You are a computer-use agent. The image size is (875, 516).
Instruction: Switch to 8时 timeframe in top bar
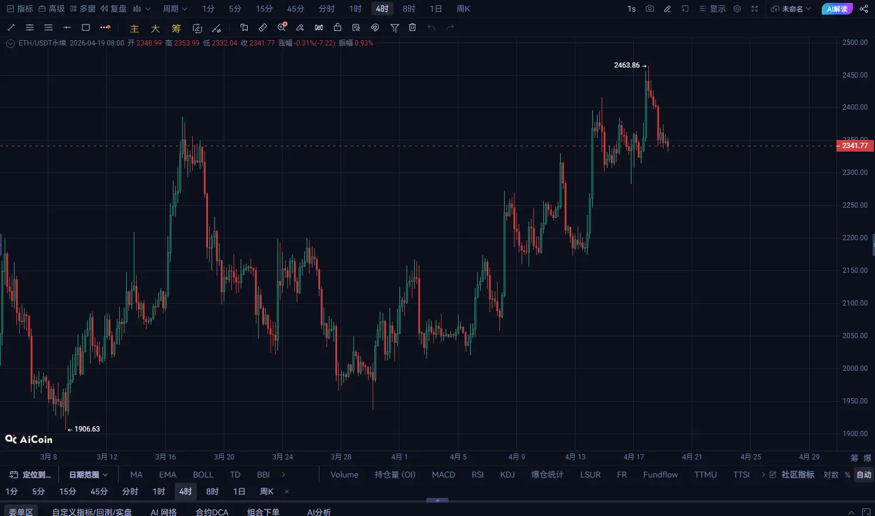pyautogui.click(x=409, y=9)
